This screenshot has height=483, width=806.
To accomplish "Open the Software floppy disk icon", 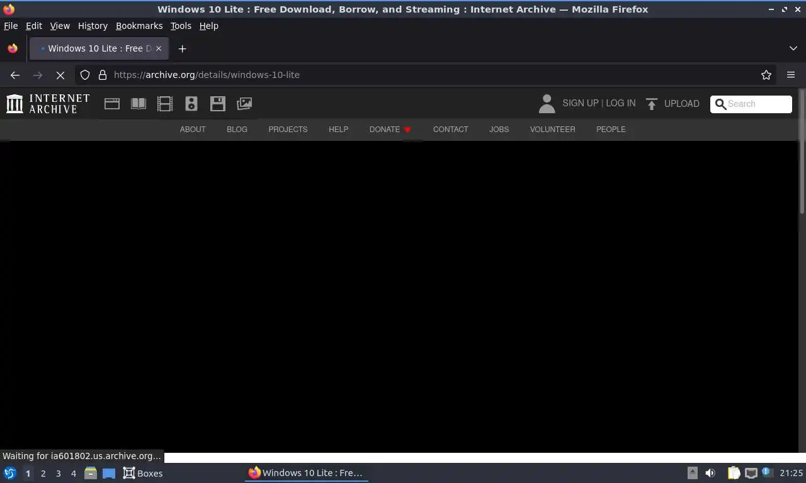I will click(218, 104).
